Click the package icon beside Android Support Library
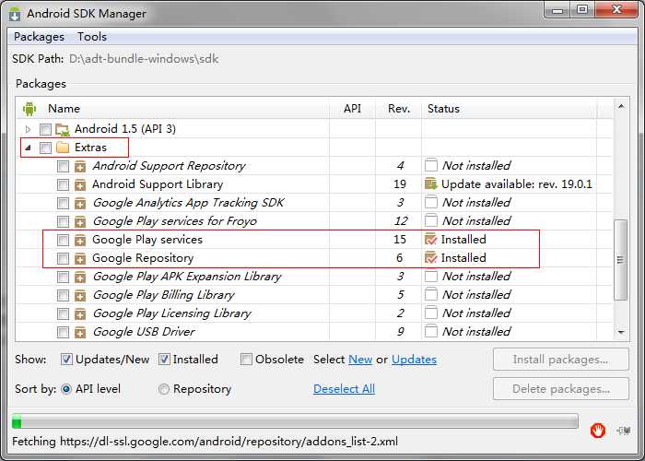This screenshot has height=461, width=645. tap(80, 184)
